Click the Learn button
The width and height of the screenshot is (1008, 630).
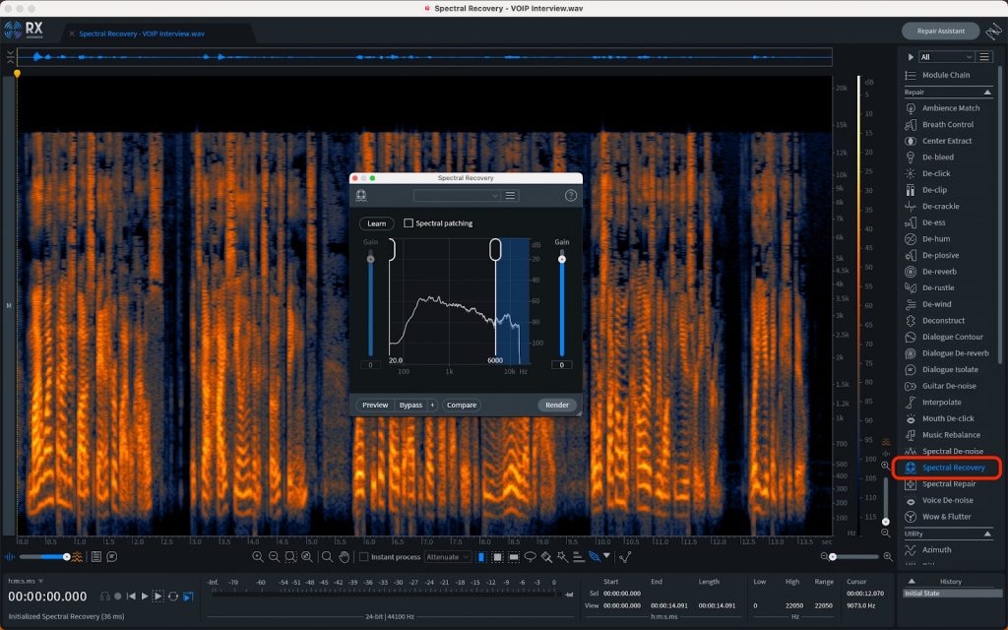[377, 223]
